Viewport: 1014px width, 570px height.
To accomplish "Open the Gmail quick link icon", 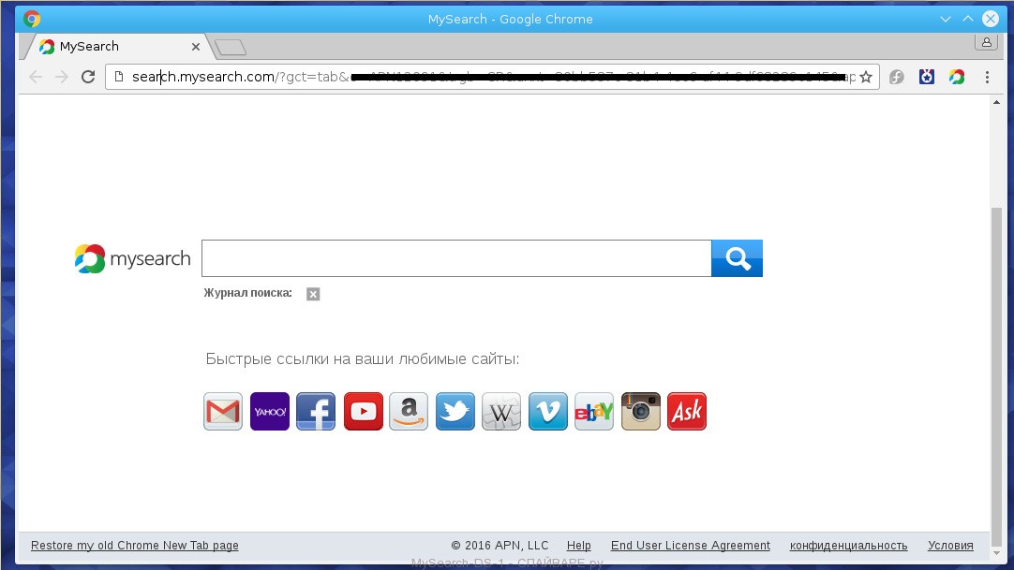I will [223, 412].
